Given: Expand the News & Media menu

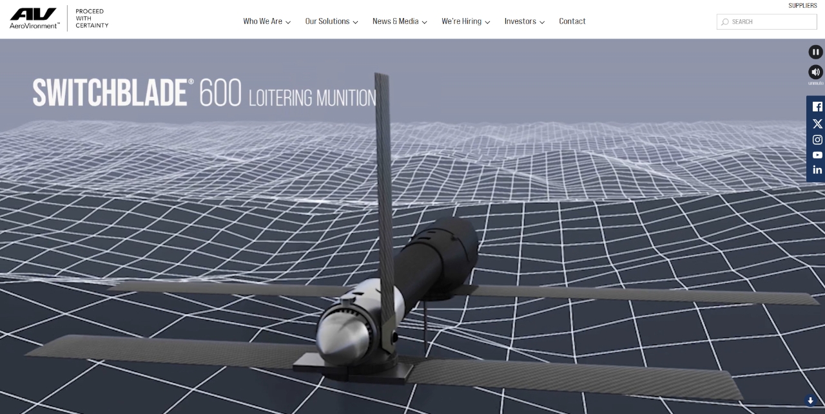Looking at the screenshot, I should click(400, 21).
